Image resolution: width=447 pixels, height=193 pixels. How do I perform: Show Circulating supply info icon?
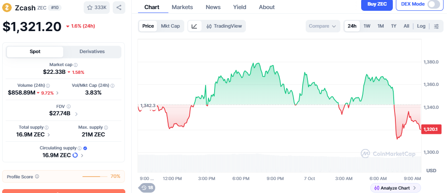(79, 148)
